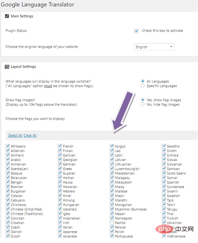Toggle the Polish checkbox
Screen dimensions: 198x243
(x=112, y=231)
